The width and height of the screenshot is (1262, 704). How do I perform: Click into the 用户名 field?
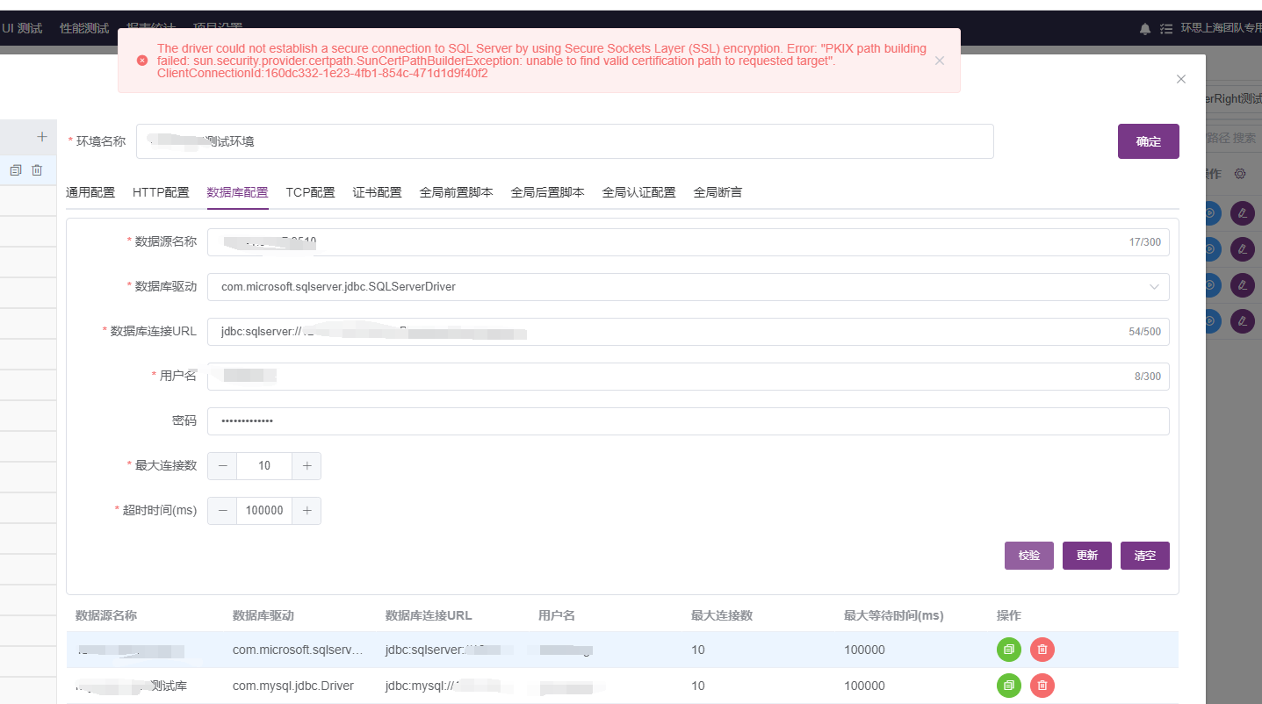tap(689, 377)
